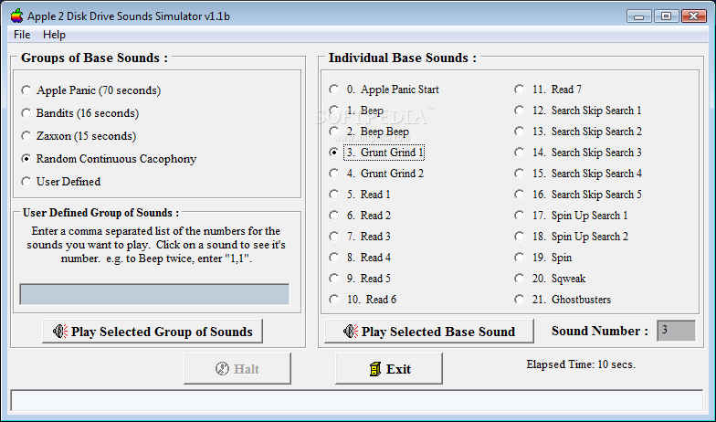716x422 pixels.
Task: Open the Help menu
Action: (54, 35)
